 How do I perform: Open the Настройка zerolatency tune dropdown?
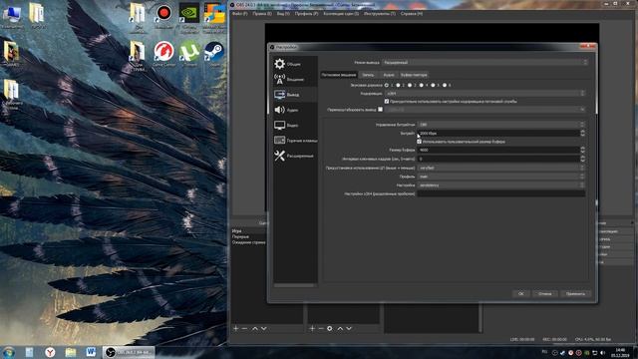[501, 185]
